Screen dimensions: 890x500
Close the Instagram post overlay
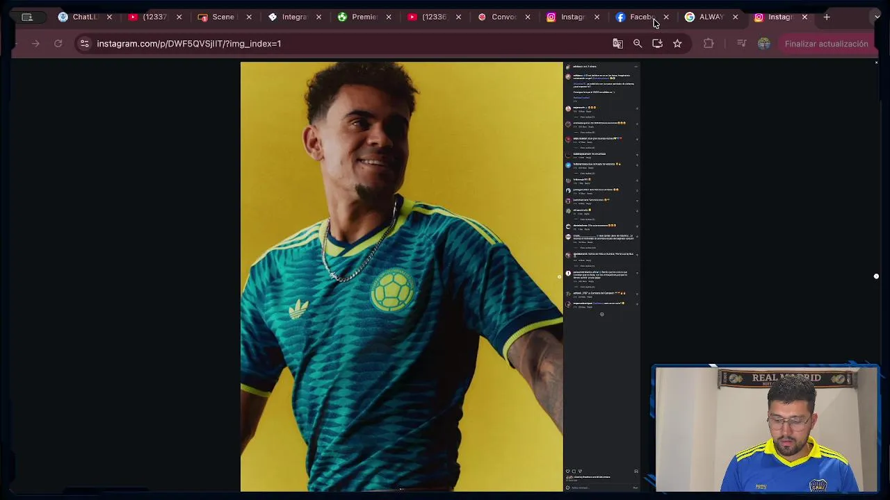click(x=876, y=62)
